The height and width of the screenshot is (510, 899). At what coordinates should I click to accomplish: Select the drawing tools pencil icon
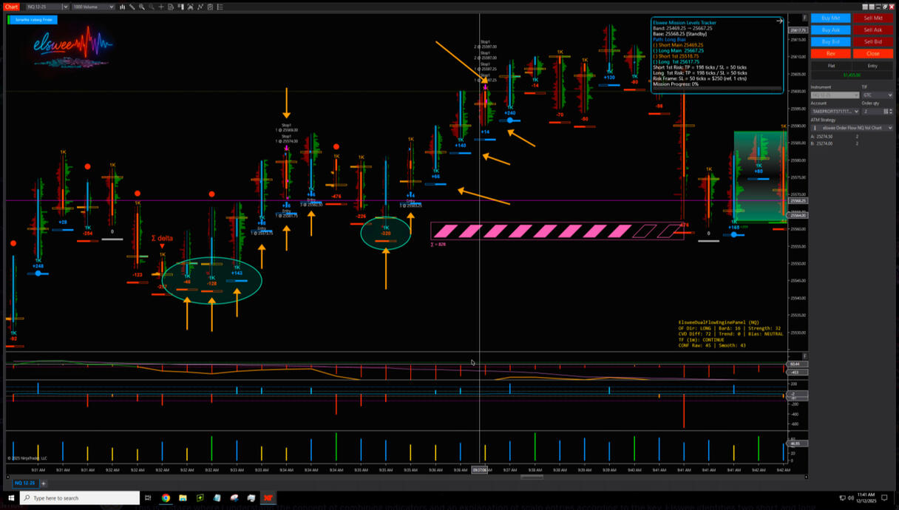point(132,7)
